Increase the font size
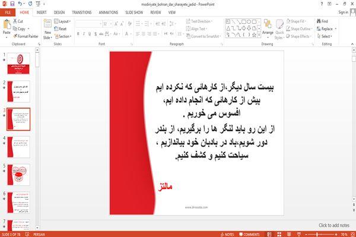 116,24
